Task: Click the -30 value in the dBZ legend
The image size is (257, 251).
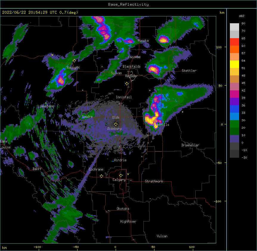Action: (244, 157)
